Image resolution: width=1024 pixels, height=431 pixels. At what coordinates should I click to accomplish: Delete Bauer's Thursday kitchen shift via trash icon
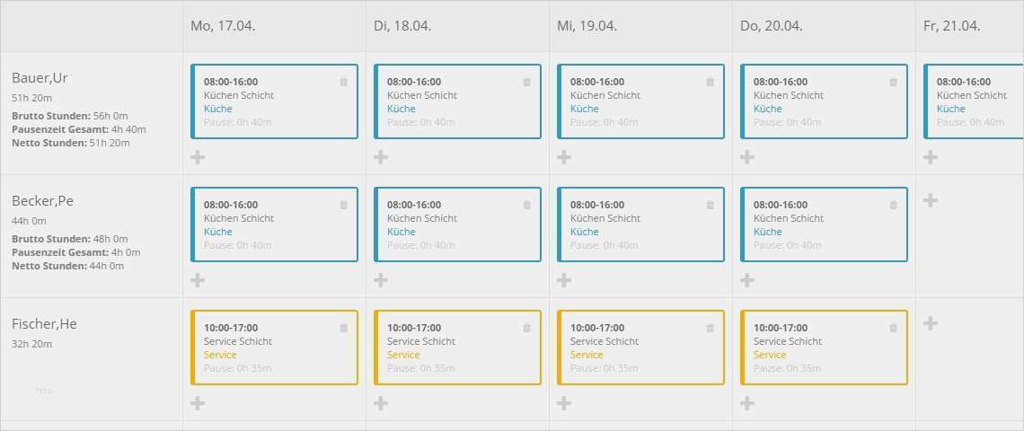tap(894, 82)
